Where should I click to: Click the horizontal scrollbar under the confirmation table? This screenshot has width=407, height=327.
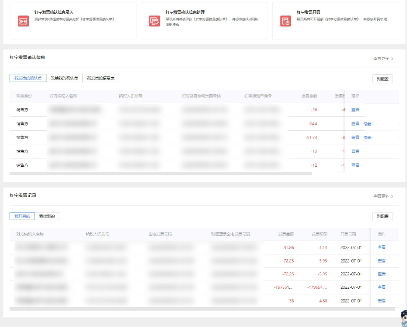161,174
